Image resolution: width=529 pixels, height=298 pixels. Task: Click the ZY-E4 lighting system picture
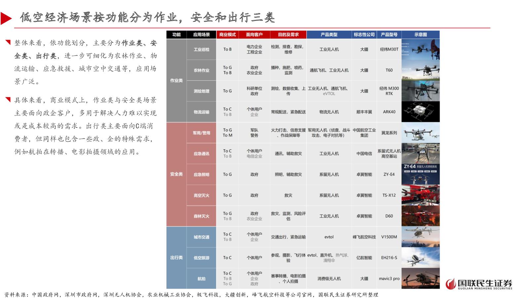coord(421,174)
